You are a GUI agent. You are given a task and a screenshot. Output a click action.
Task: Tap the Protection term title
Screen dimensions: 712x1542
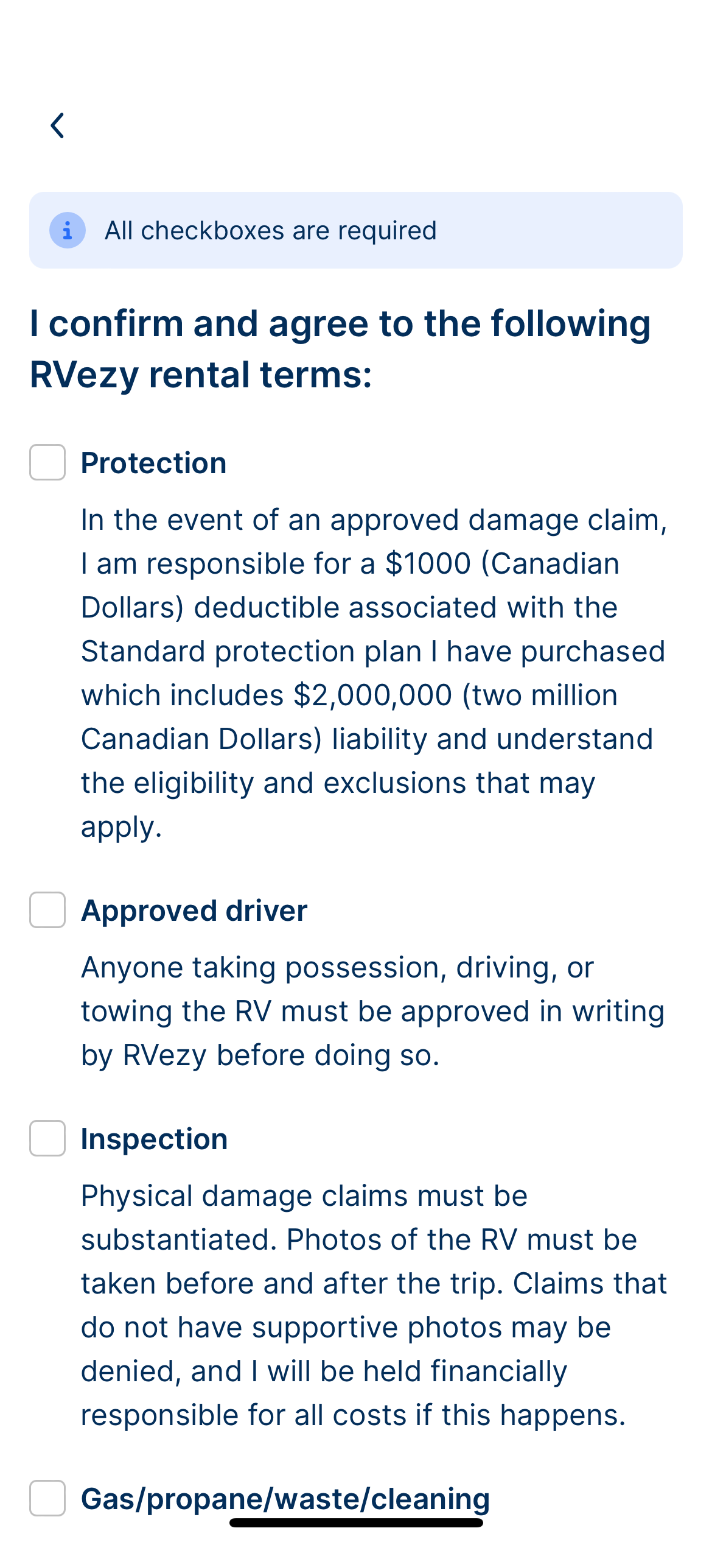pyautogui.click(x=153, y=463)
